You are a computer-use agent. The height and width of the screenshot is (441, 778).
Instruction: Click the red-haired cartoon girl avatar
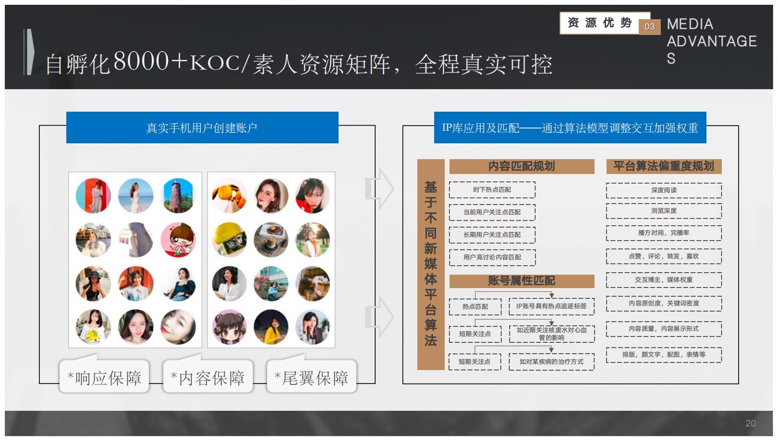click(178, 239)
